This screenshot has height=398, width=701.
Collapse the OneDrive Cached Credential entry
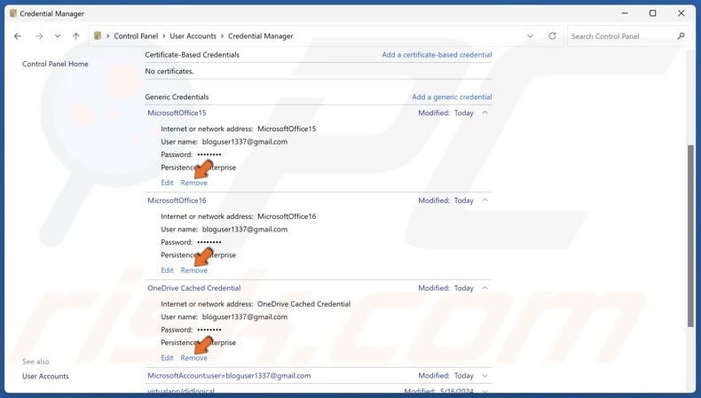[485, 288]
